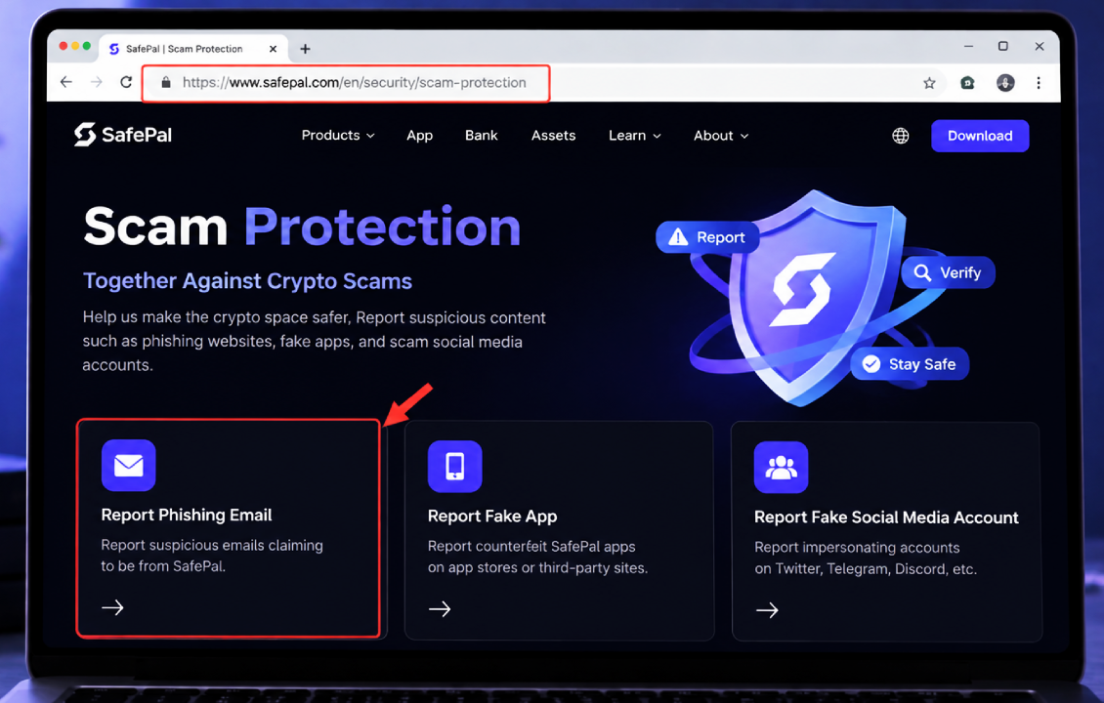The height and width of the screenshot is (703, 1104).
Task: Click the browser forward arrow
Action: (x=97, y=82)
